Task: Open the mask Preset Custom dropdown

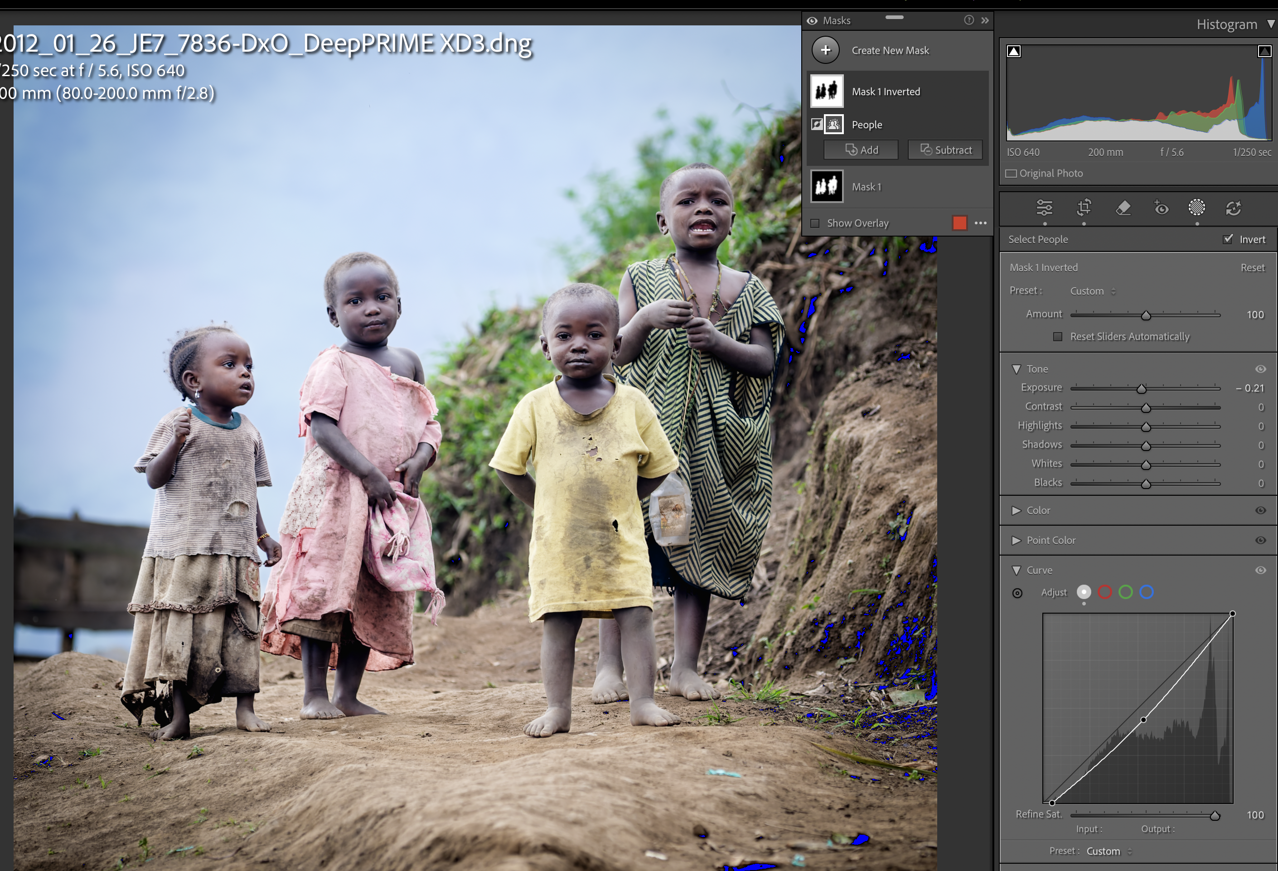Action: 1092,291
